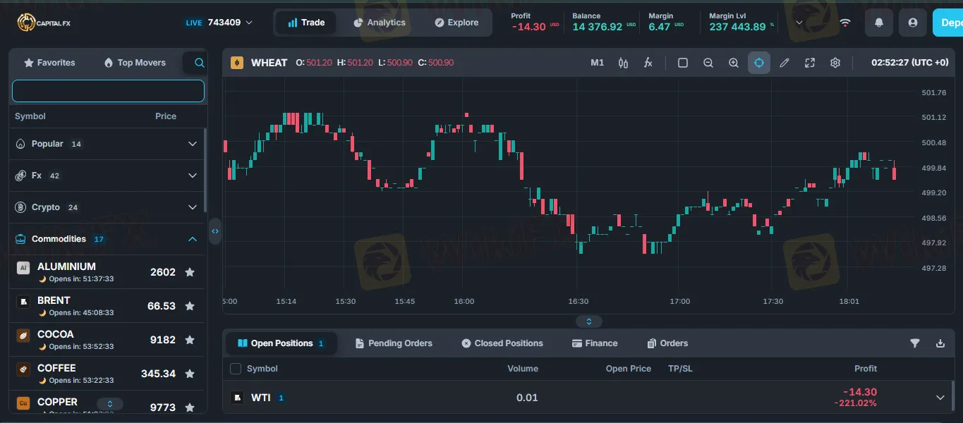Open the notifications bell
Screen dimensions: 963x423
pyautogui.click(x=879, y=23)
